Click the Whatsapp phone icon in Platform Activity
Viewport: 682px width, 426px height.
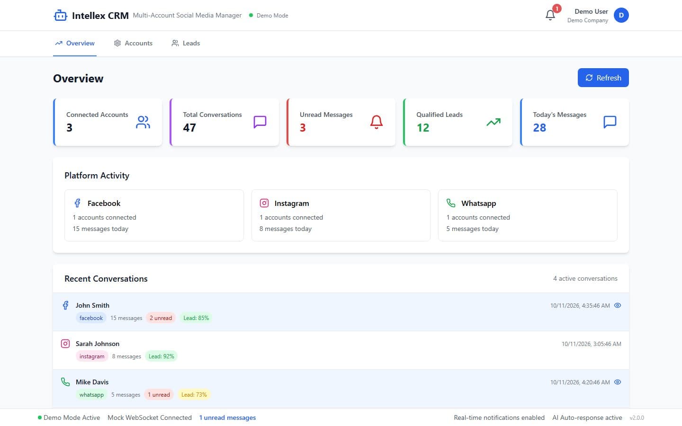pos(451,203)
